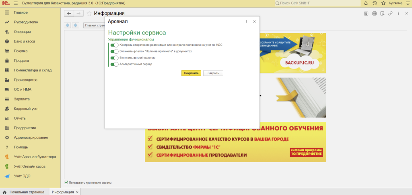Click the printer icon
The height and width of the screenshot is (195, 412).
[x=374, y=14]
